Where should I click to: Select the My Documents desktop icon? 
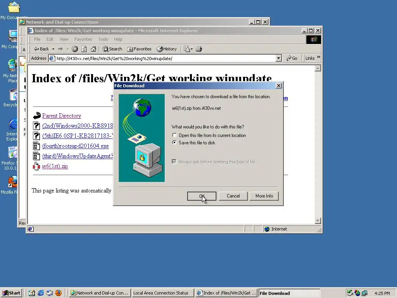coord(14,10)
